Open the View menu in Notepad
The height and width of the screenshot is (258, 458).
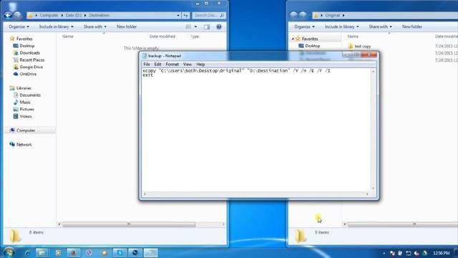tap(187, 64)
